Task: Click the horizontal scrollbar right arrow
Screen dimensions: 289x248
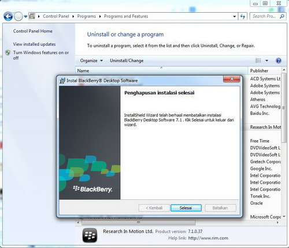Action: 277,223
